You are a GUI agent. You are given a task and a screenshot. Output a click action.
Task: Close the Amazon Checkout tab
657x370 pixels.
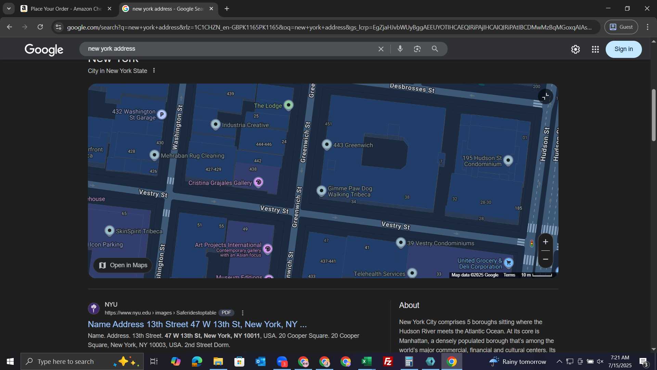point(109,9)
